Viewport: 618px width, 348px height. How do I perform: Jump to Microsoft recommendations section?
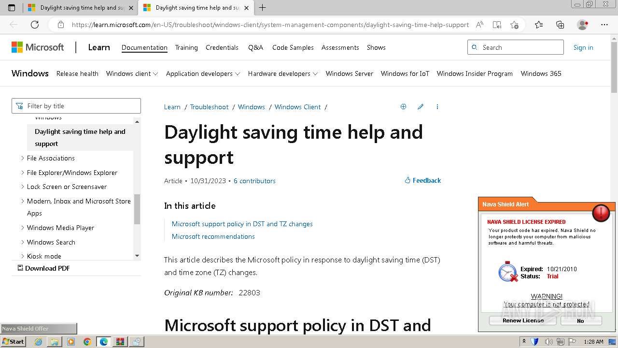(x=213, y=236)
